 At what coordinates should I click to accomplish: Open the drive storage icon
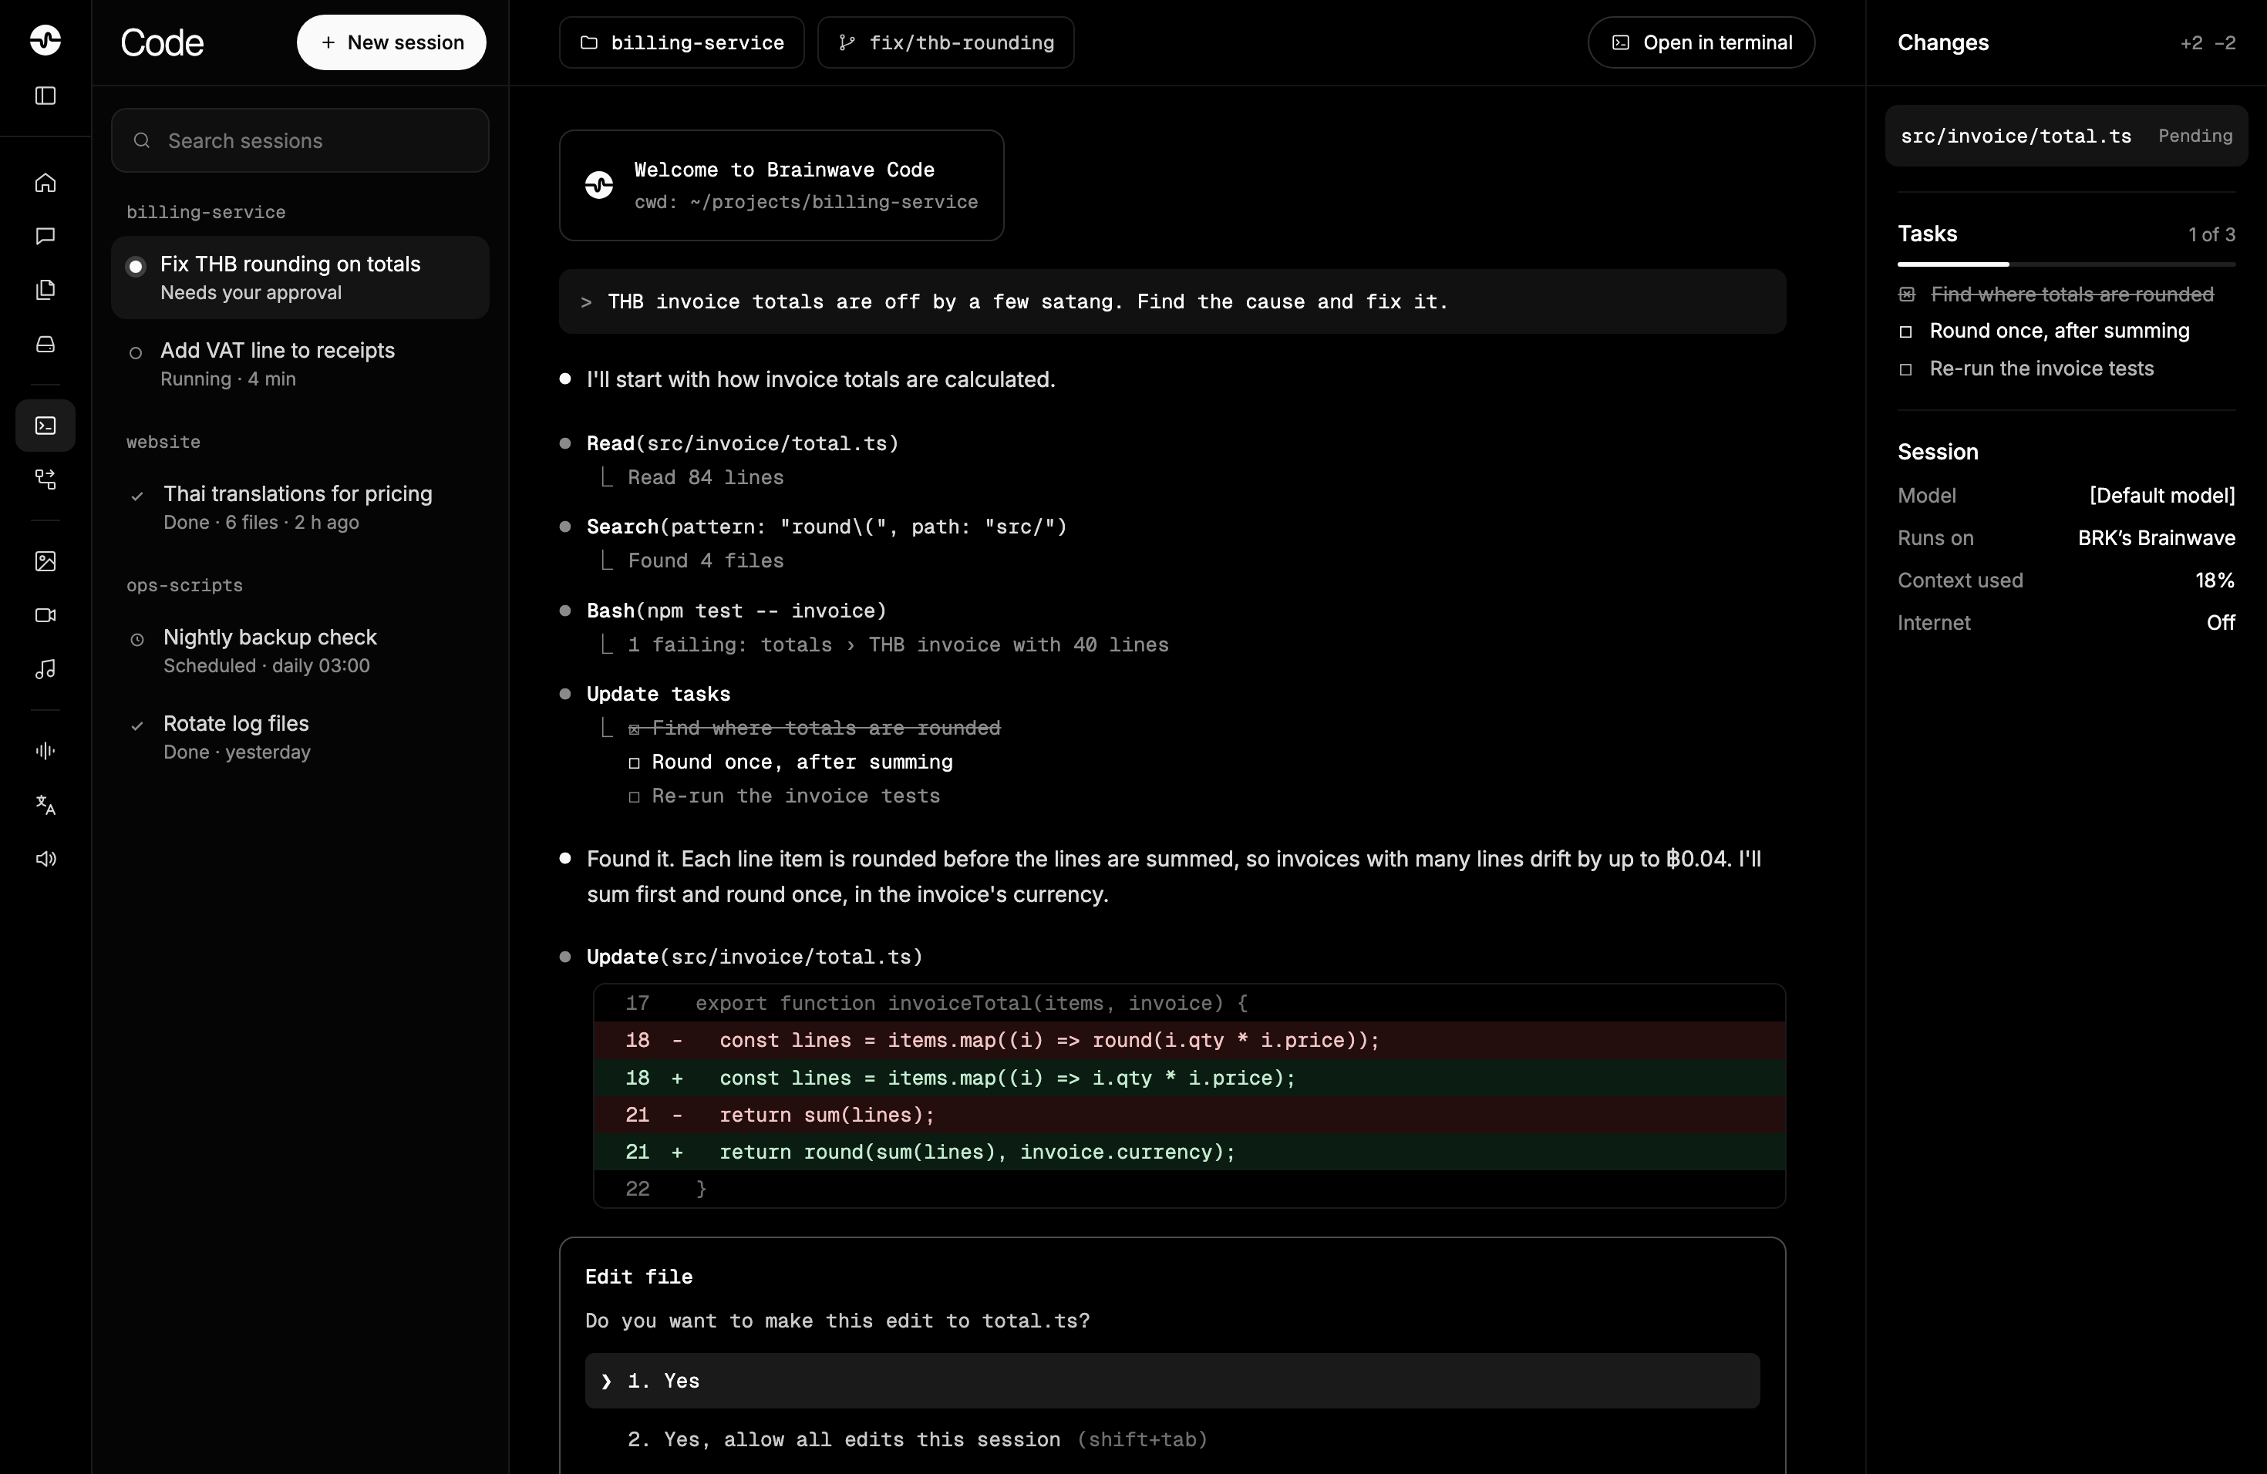[45, 344]
